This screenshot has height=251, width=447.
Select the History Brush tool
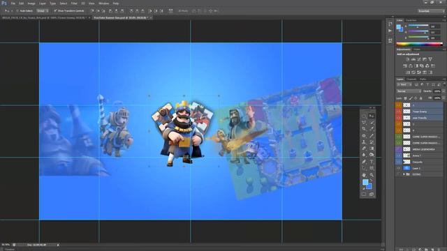tap(372, 142)
